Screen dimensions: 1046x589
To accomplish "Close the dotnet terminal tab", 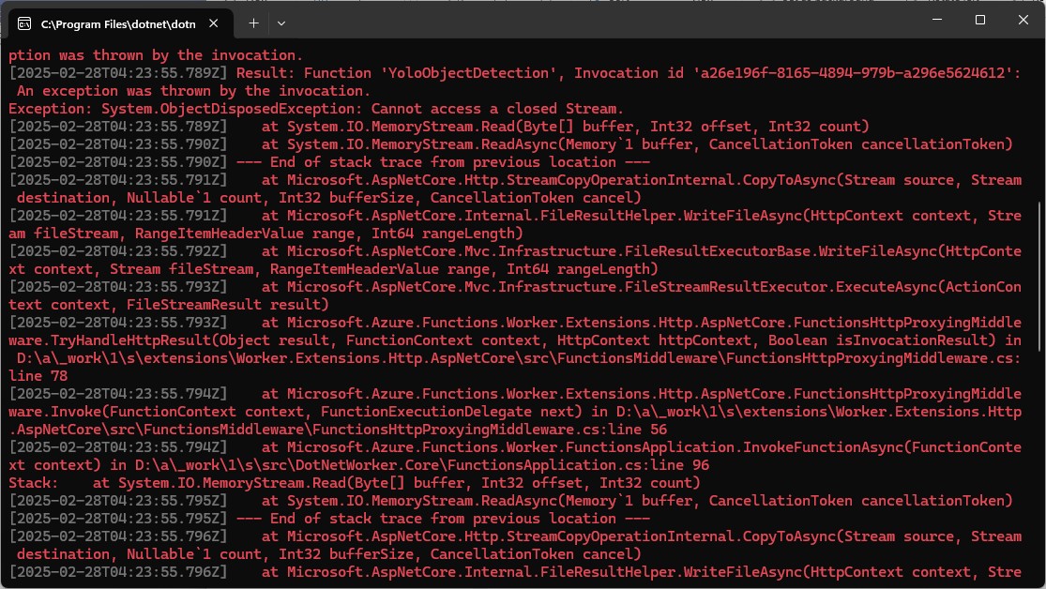I will (213, 22).
